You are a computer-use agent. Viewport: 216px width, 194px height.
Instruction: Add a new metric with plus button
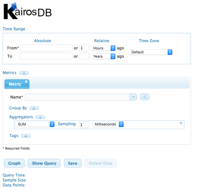24,73
